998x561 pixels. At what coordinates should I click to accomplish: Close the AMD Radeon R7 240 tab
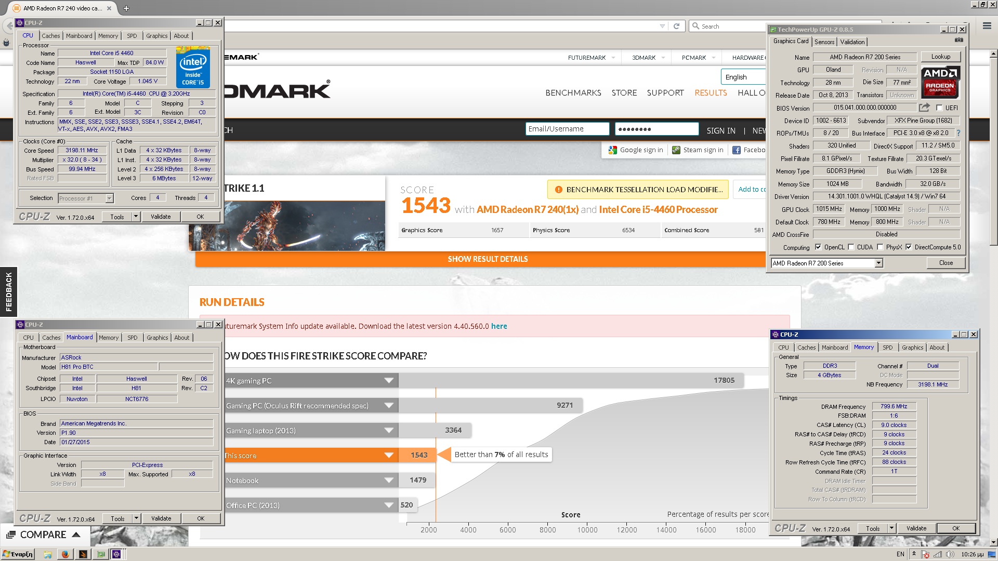(109, 8)
